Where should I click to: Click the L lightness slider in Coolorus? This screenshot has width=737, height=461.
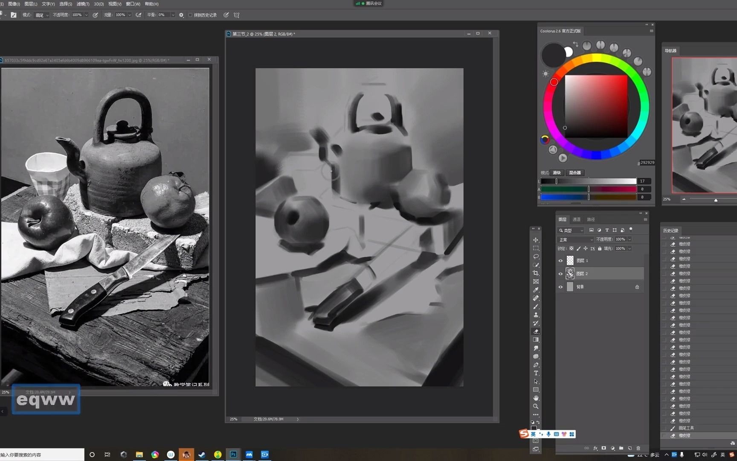pyautogui.click(x=589, y=181)
